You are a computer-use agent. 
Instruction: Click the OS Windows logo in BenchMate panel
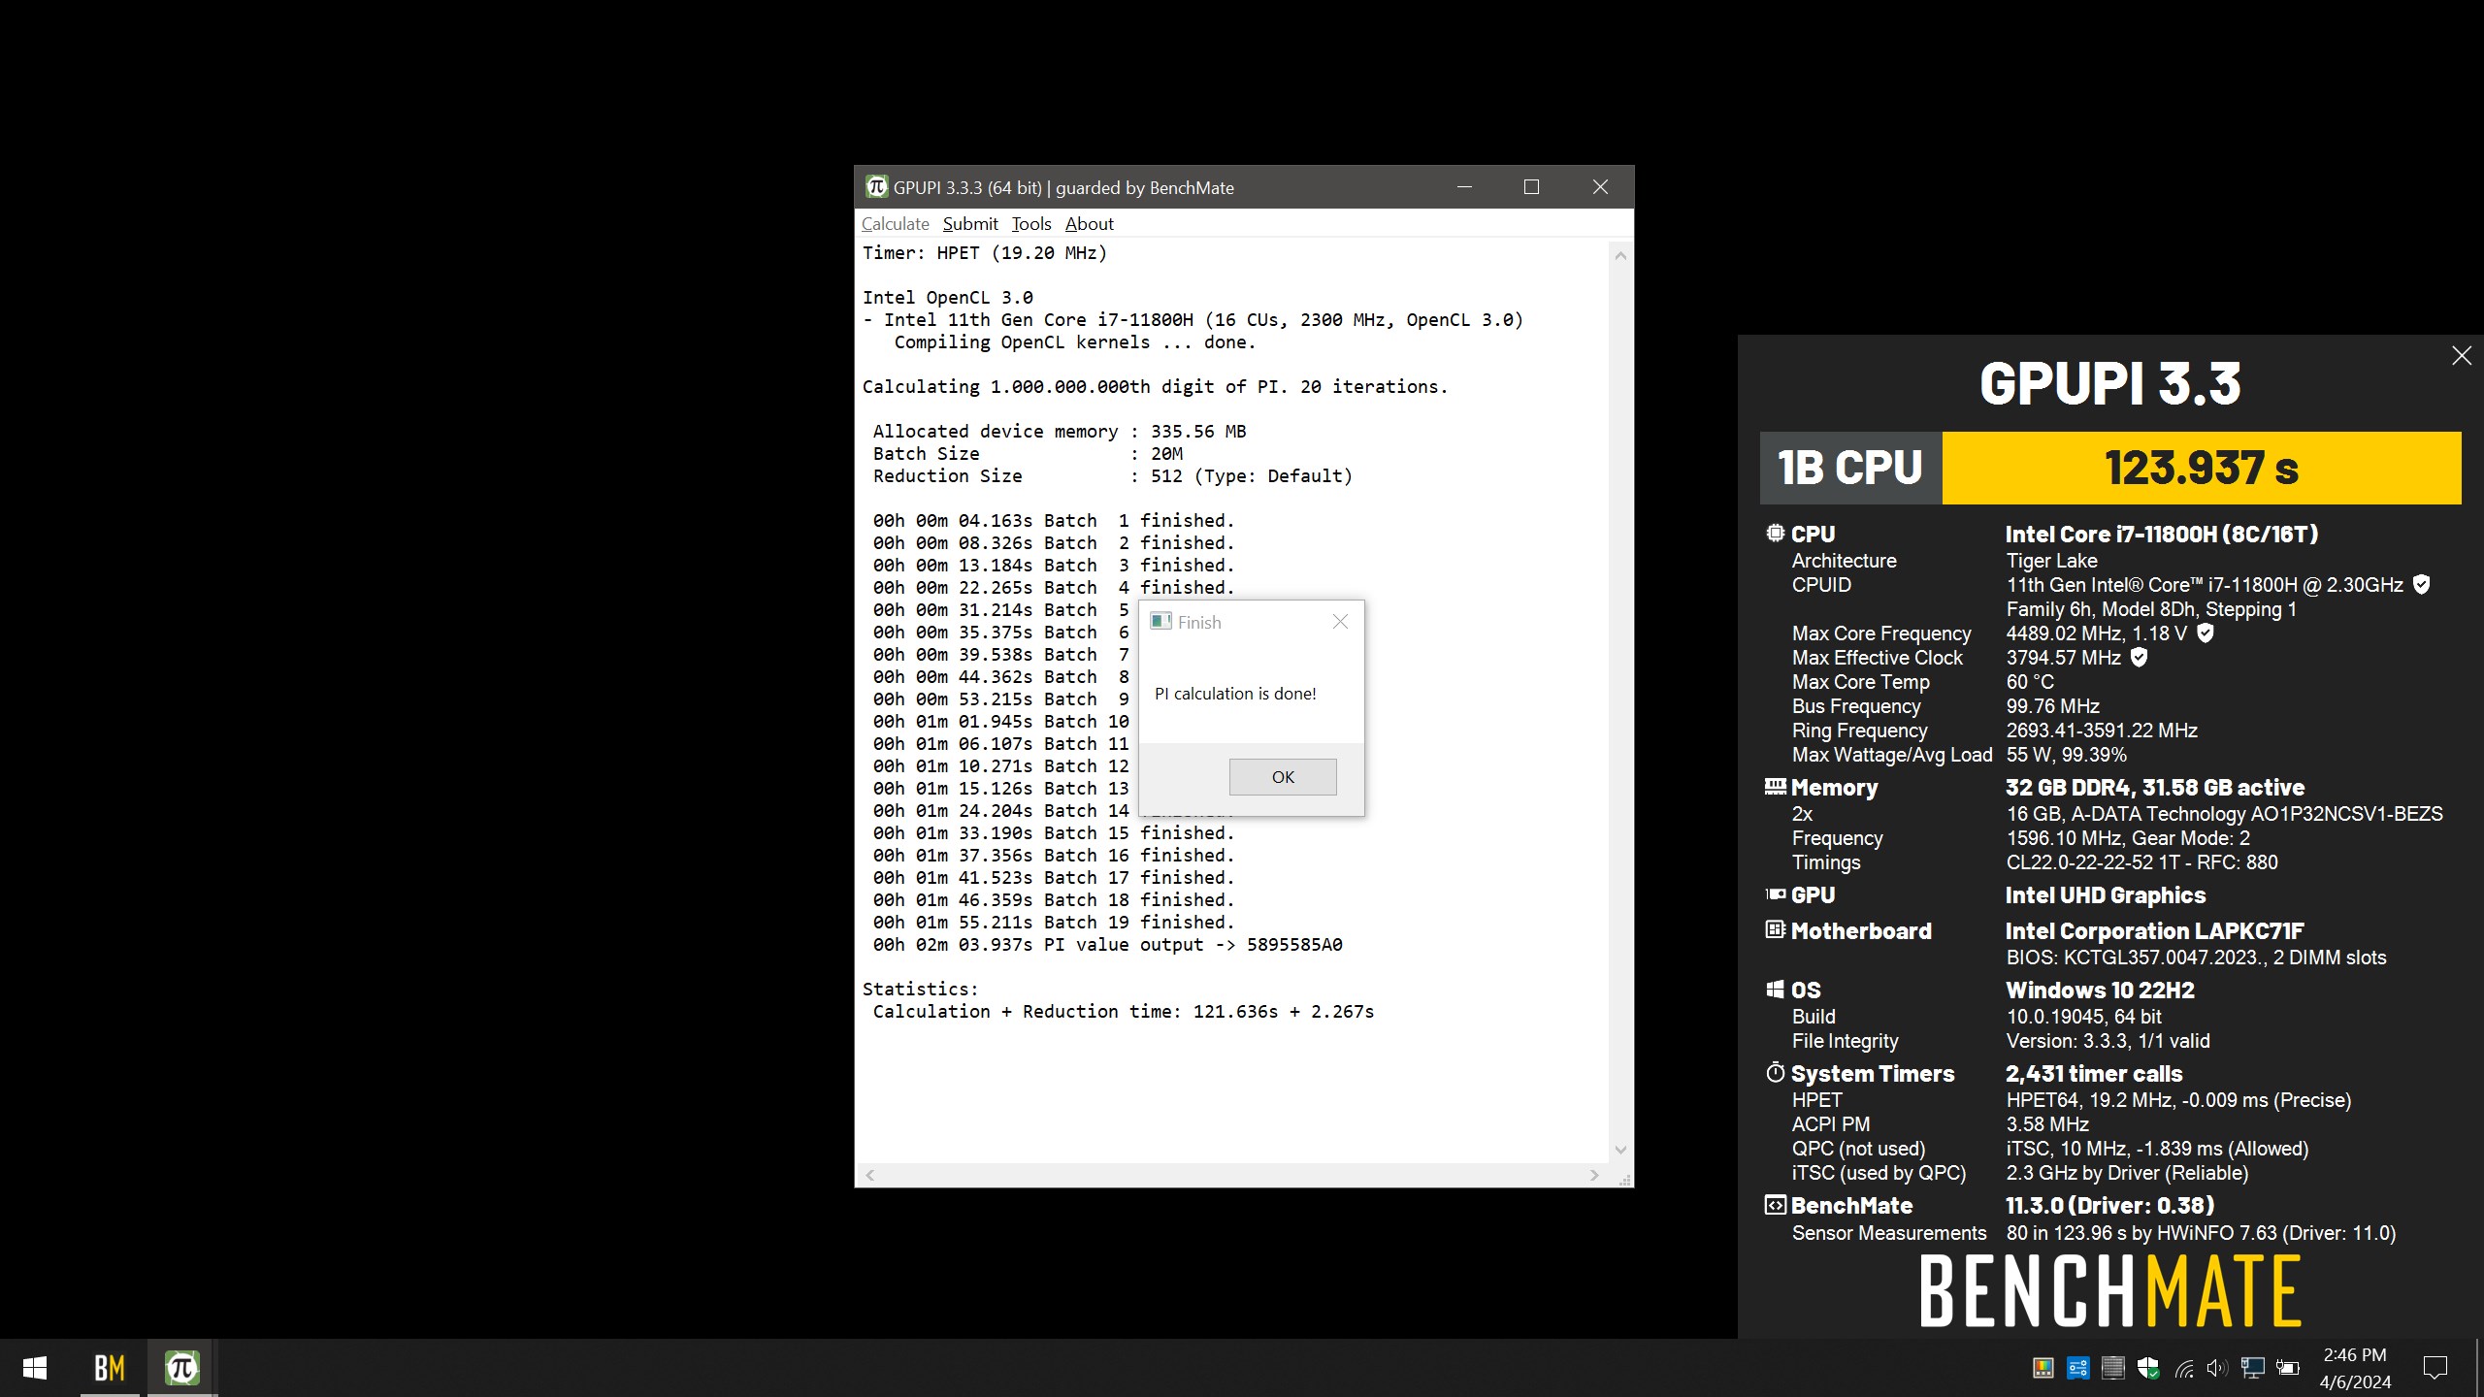(x=1775, y=990)
